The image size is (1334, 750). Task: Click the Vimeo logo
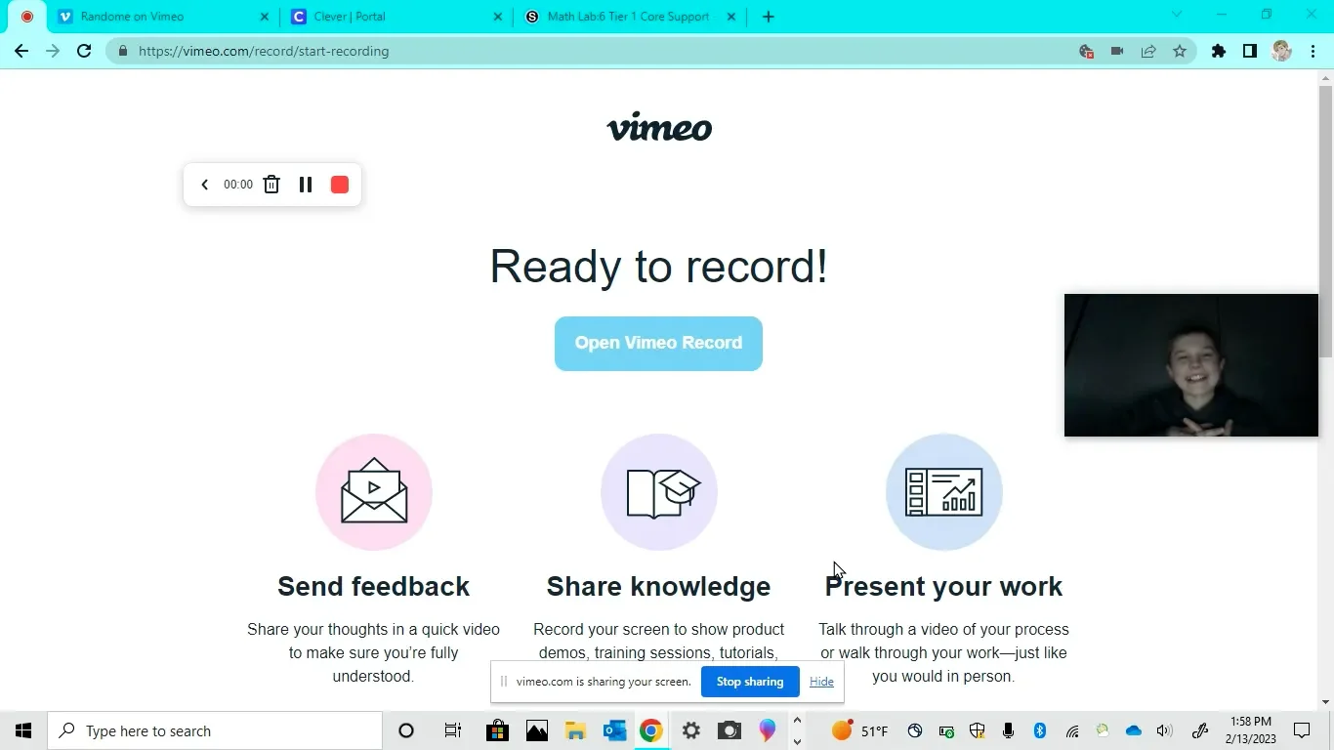point(659,127)
